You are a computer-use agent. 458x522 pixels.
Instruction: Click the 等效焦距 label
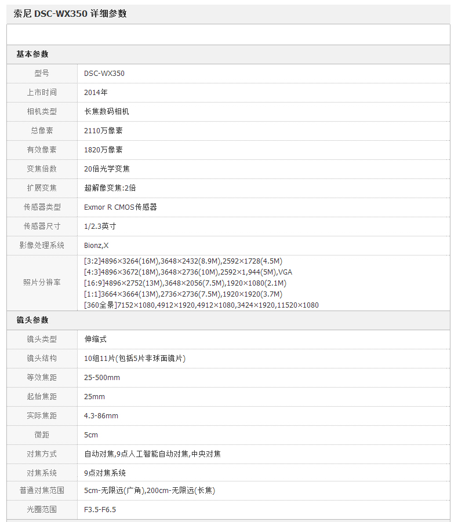(42, 378)
